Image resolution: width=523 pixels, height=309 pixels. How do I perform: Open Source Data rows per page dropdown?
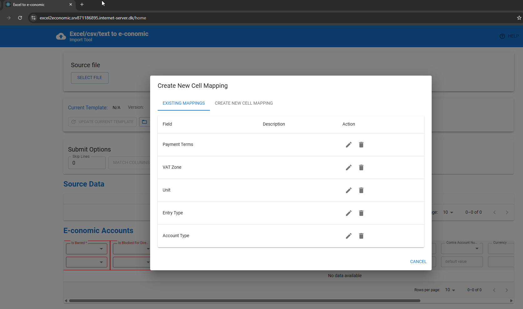(448, 212)
